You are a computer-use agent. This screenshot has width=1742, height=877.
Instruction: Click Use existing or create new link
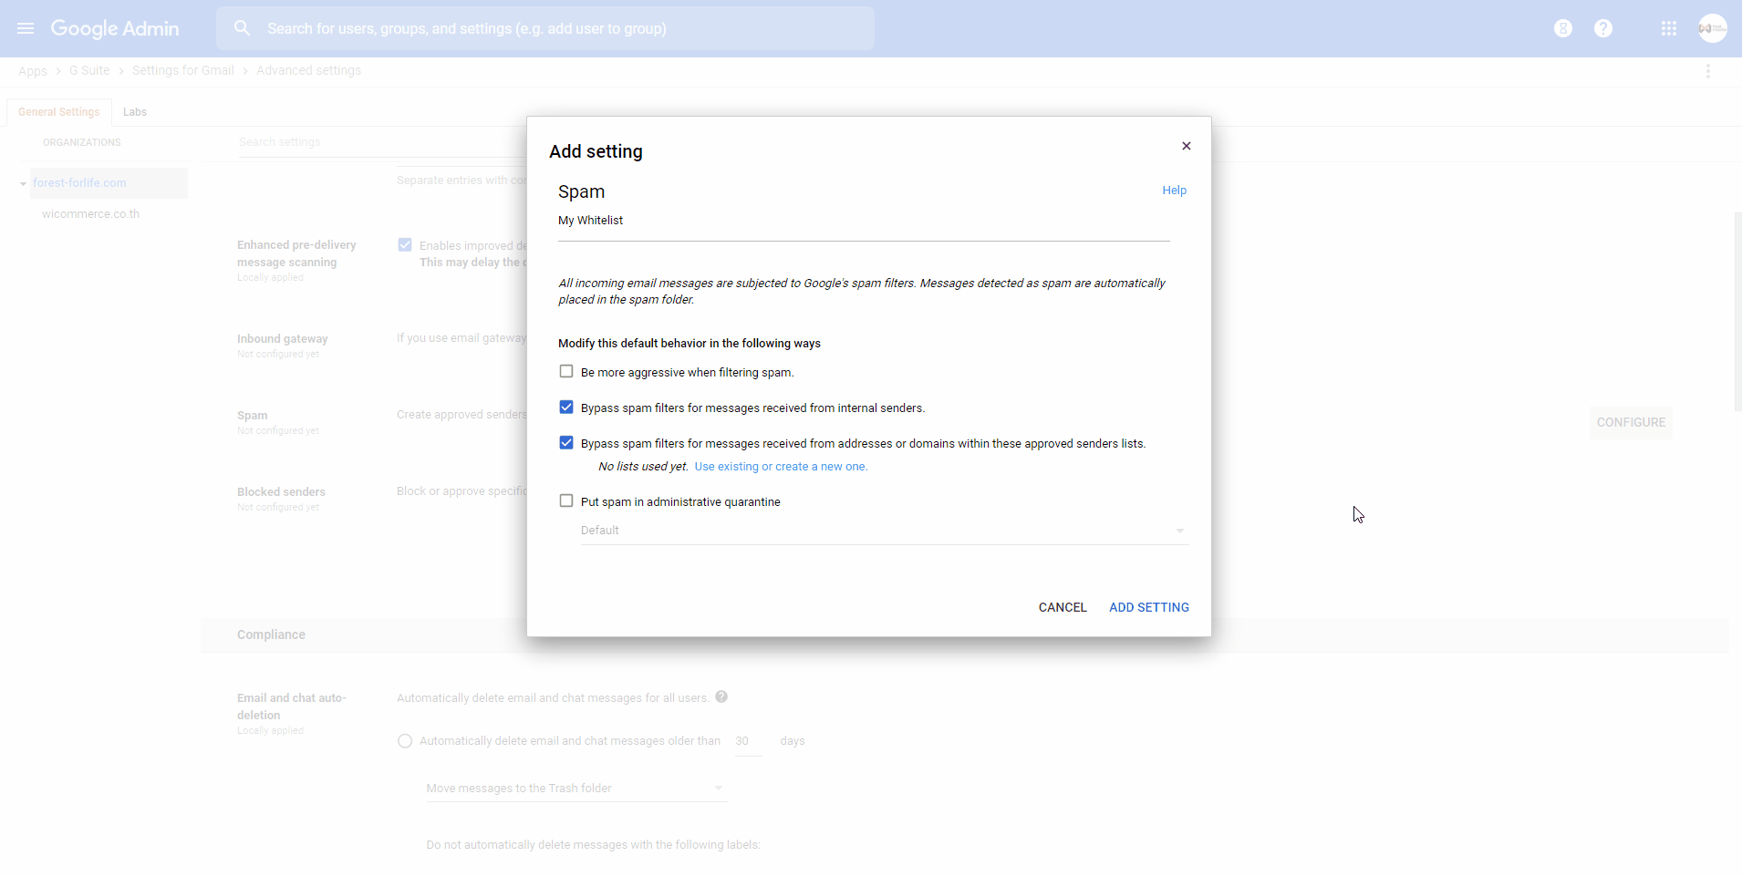[x=781, y=467]
